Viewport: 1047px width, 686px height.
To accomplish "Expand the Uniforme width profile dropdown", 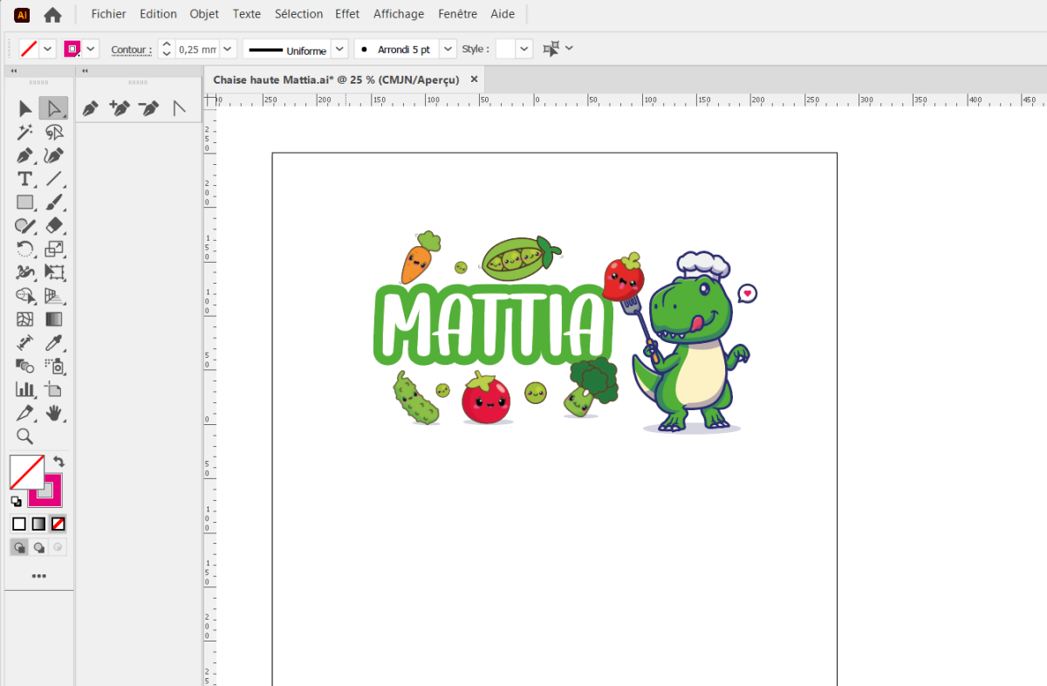I will [339, 50].
